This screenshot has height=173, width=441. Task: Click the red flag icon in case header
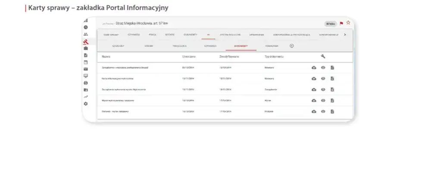point(341,24)
